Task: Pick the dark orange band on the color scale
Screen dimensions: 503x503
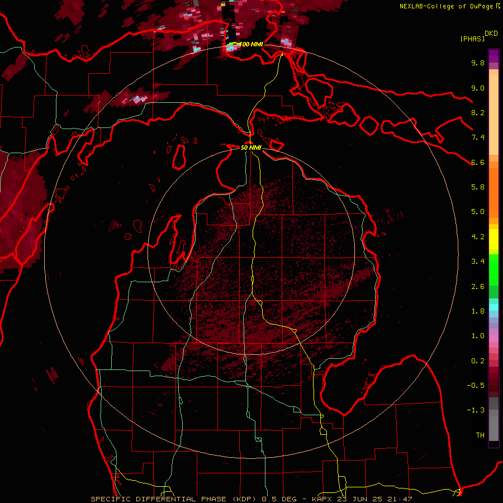Action: click(493, 192)
